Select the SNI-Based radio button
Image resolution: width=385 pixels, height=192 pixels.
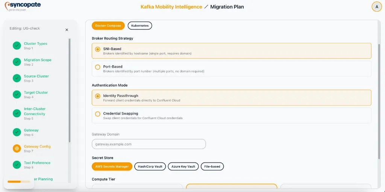pyautogui.click(x=98, y=49)
